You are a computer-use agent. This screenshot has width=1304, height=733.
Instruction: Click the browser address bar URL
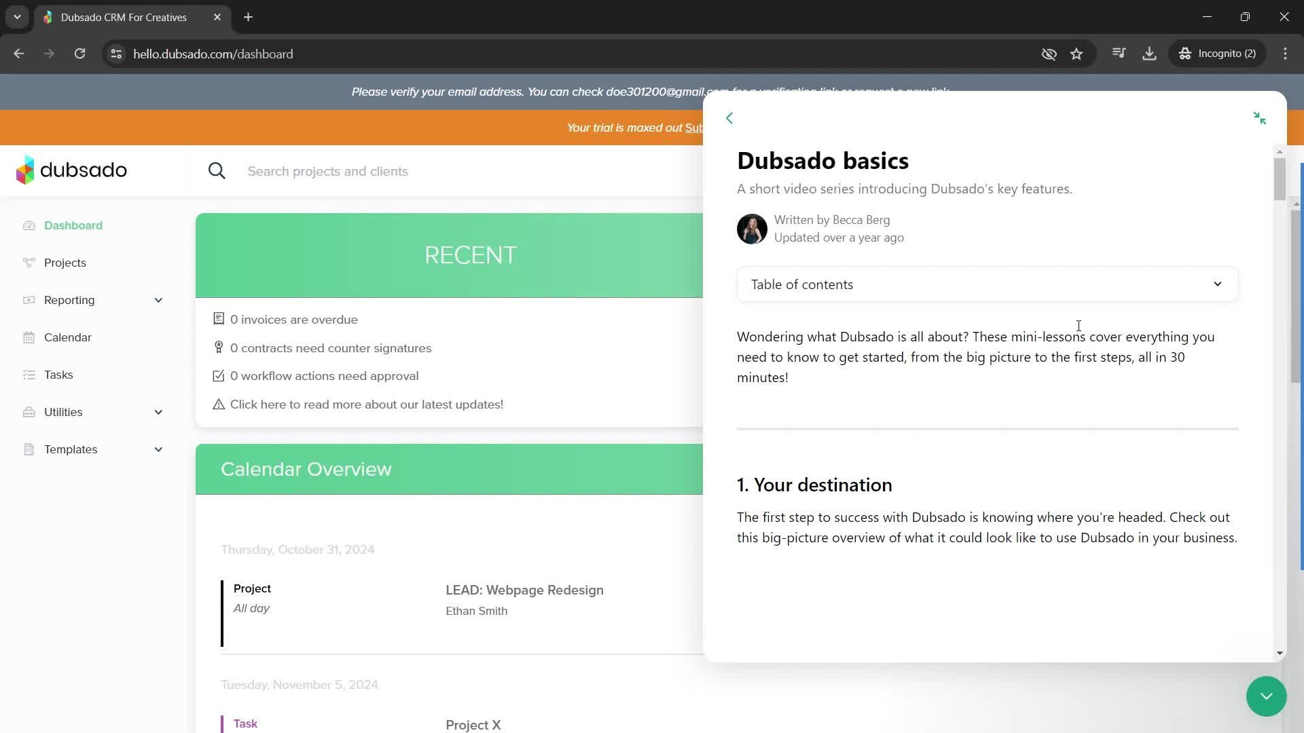[213, 54]
